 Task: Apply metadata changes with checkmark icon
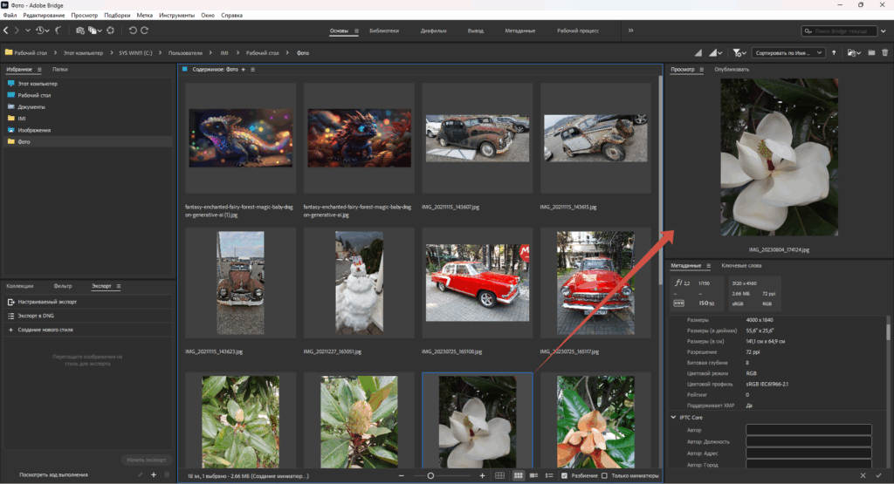point(878,475)
